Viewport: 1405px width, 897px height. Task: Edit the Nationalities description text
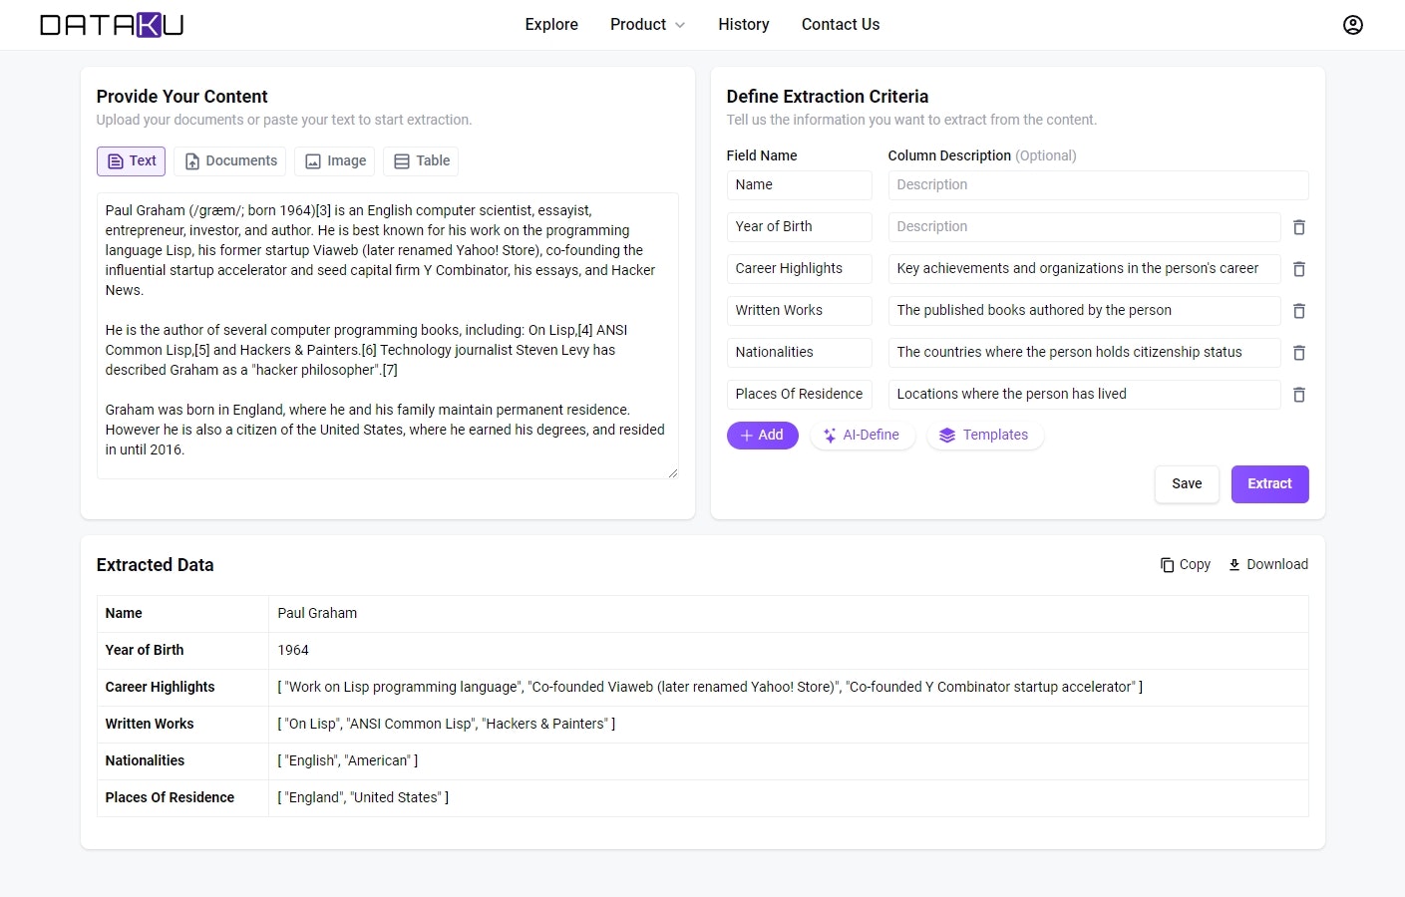pos(1084,353)
